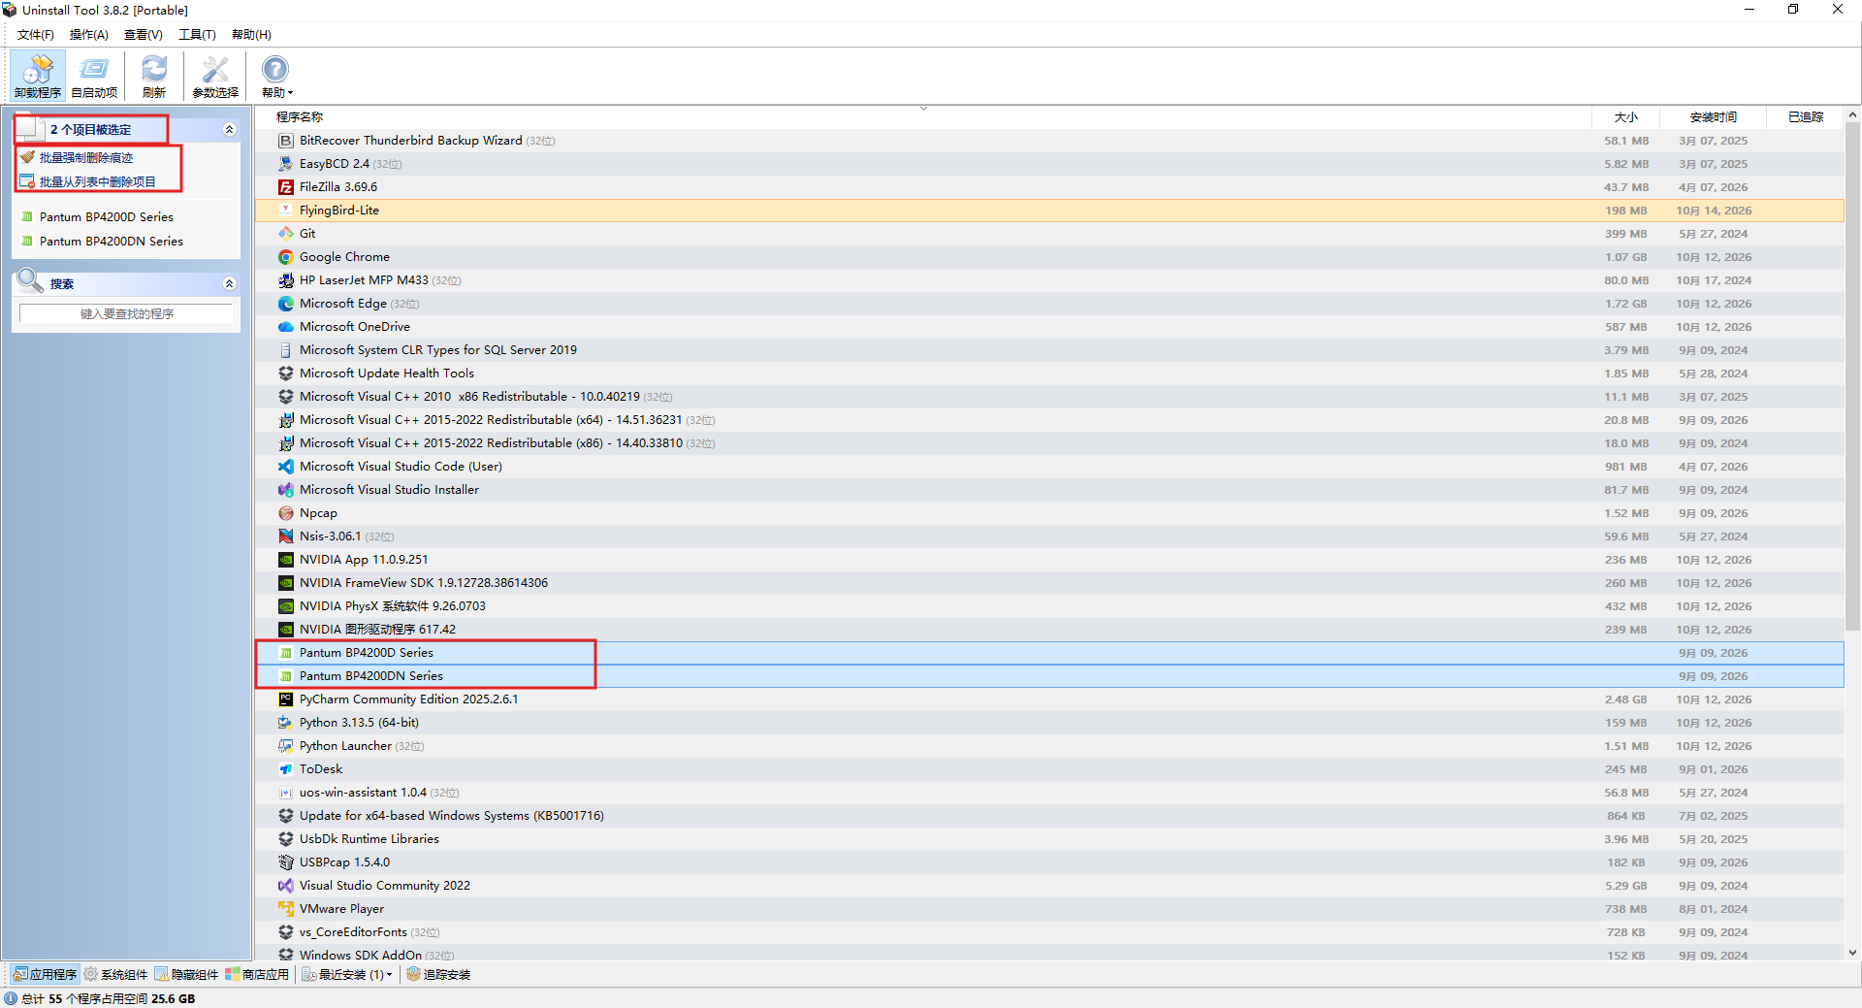
Task: Open the 帮助(H) menu in menu bar
Action: point(251,35)
